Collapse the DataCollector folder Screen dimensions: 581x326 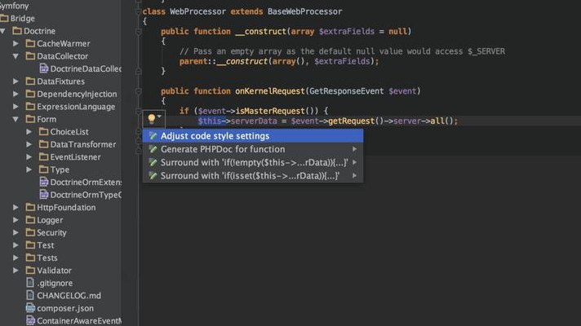[16, 56]
